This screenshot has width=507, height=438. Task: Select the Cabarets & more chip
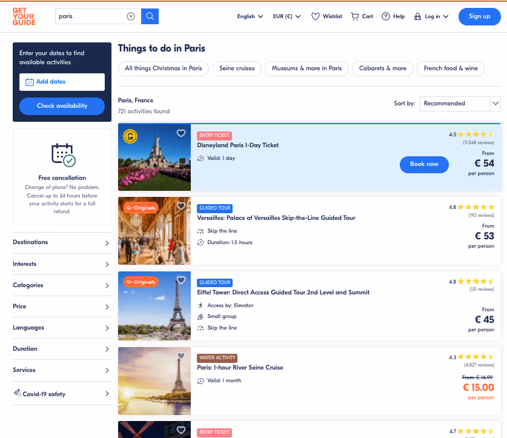click(382, 68)
